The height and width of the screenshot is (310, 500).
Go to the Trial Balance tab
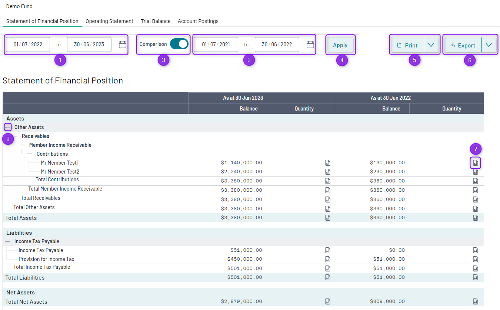click(x=156, y=21)
